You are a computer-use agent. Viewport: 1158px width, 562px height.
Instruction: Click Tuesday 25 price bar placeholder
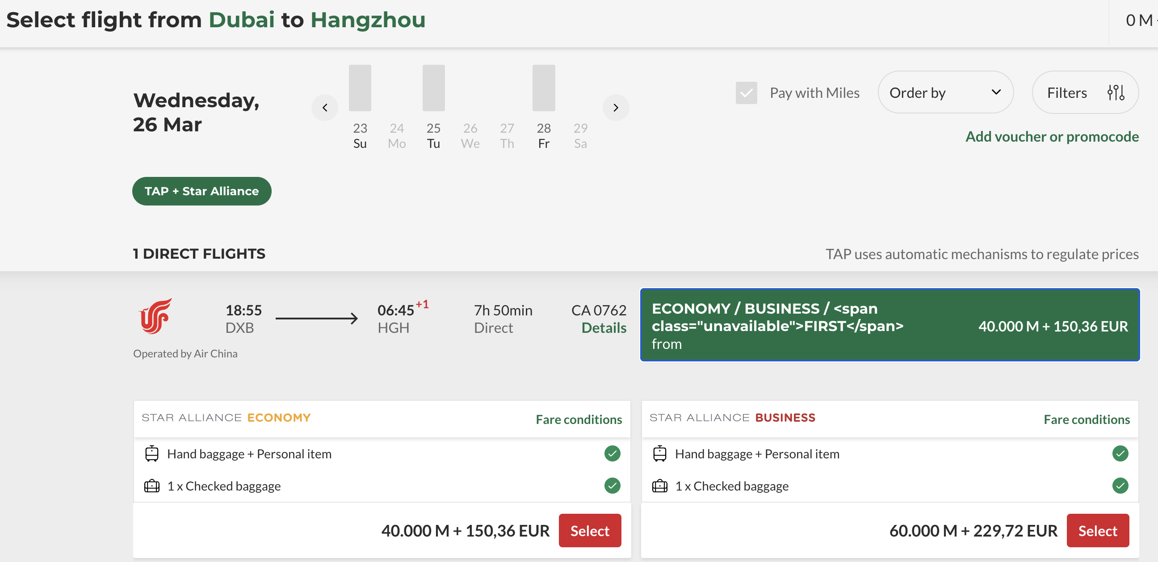433,88
